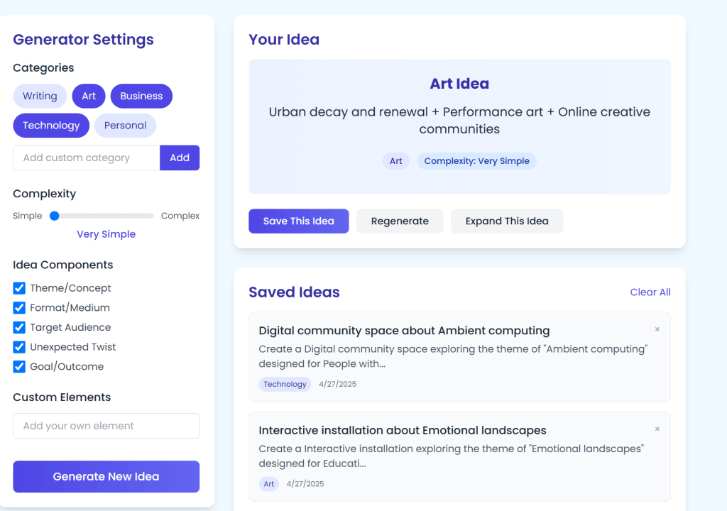Regenerate the current Art idea

pos(400,221)
